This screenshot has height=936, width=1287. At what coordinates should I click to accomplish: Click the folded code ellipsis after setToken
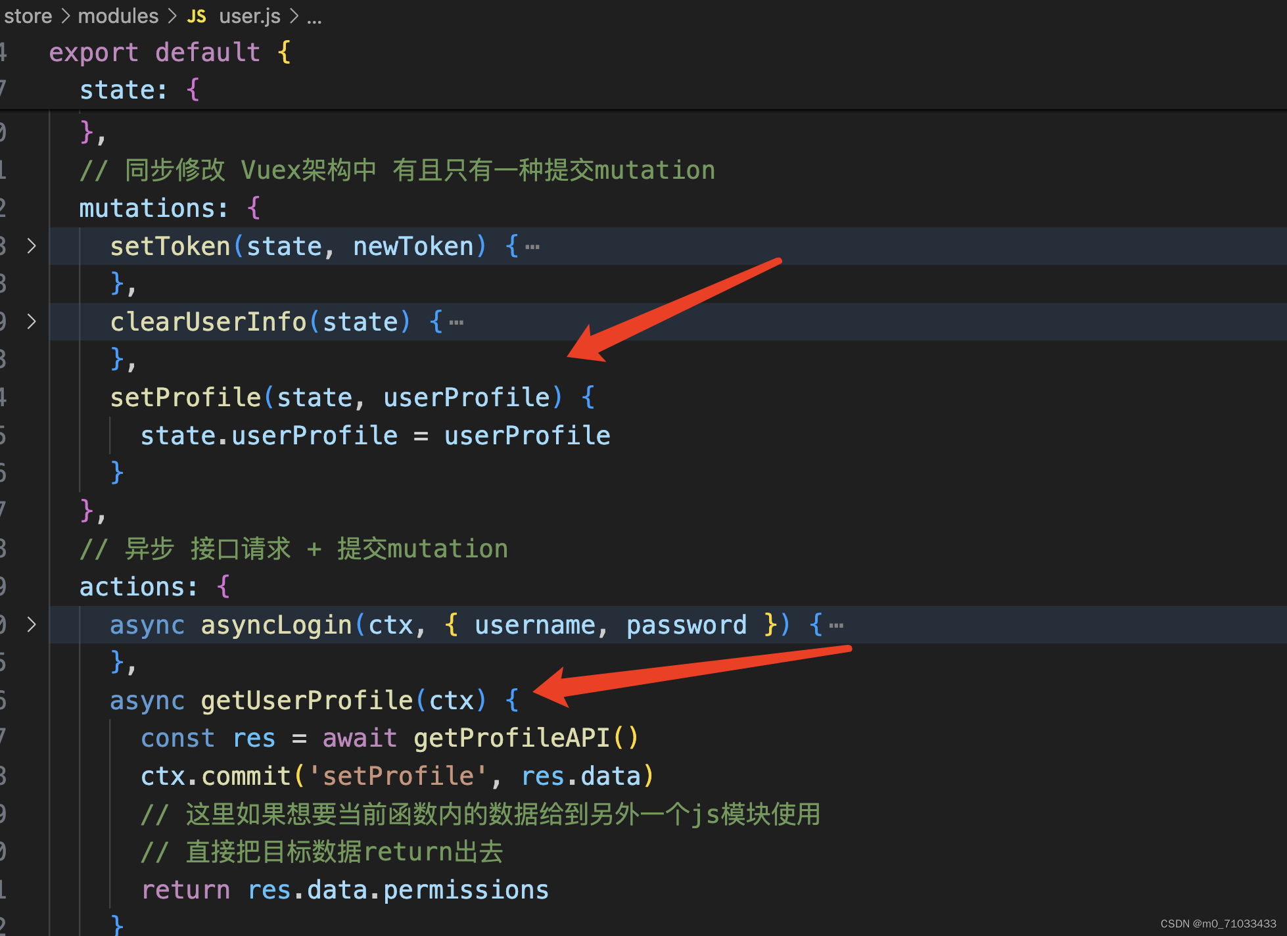click(x=532, y=246)
